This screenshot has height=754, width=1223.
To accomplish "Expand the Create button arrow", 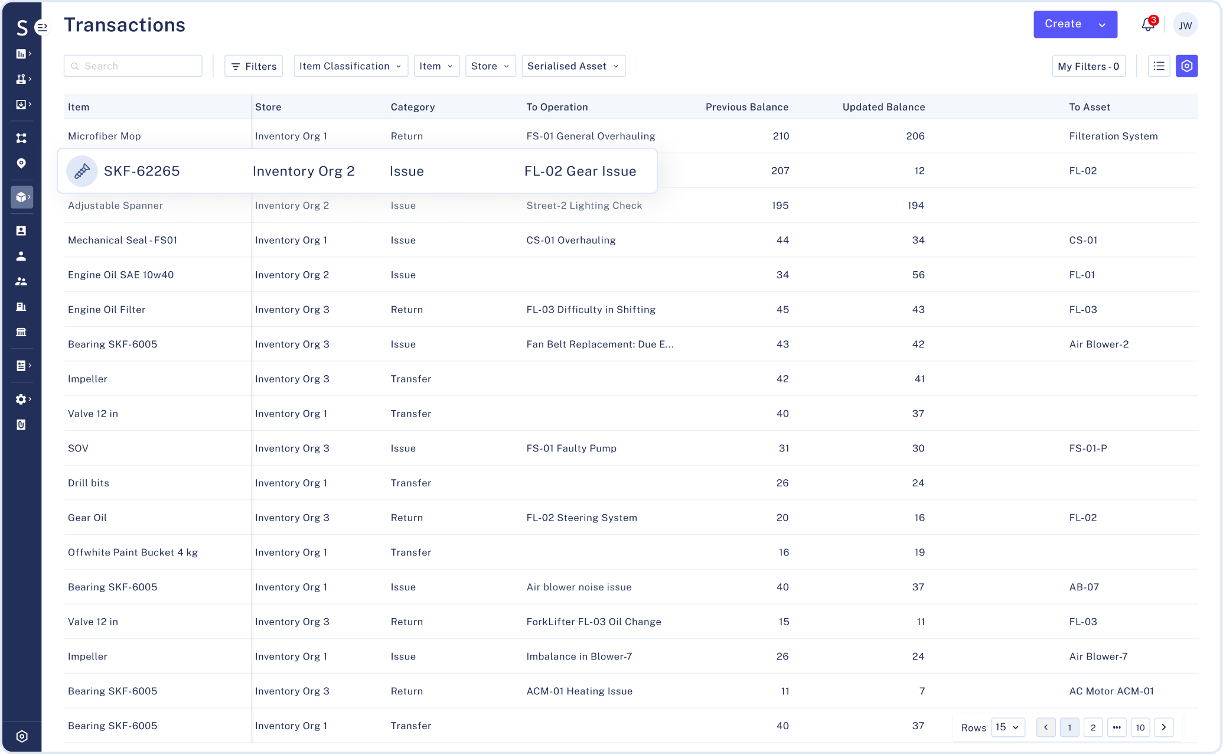I will 1102,25.
